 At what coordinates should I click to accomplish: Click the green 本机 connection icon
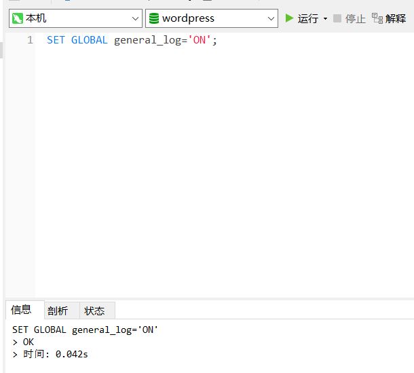18,18
